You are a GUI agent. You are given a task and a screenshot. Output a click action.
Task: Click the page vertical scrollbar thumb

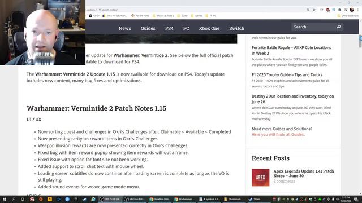coord(360,41)
